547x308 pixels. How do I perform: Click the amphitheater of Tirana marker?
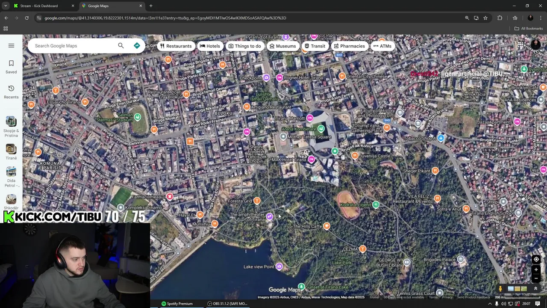(269, 217)
